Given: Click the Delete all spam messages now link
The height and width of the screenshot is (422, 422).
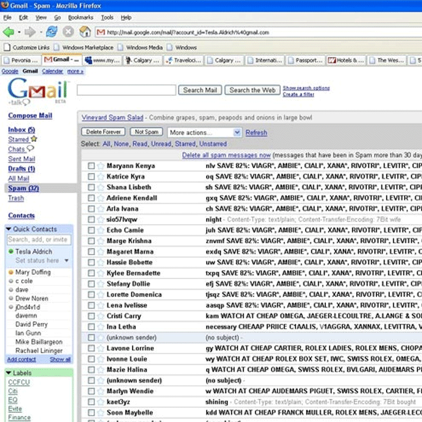Looking at the screenshot, I should (x=226, y=155).
